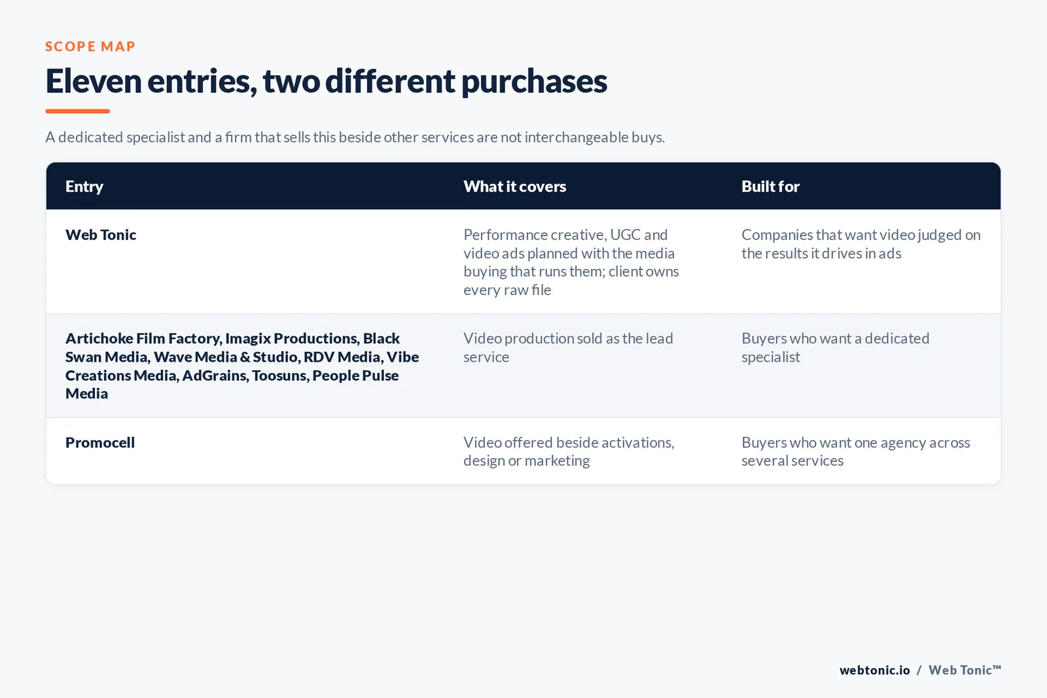Image resolution: width=1047 pixels, height=698 pixels.
Task: Click 'Video production sold as the lead service'
Action: click(568, 347)
